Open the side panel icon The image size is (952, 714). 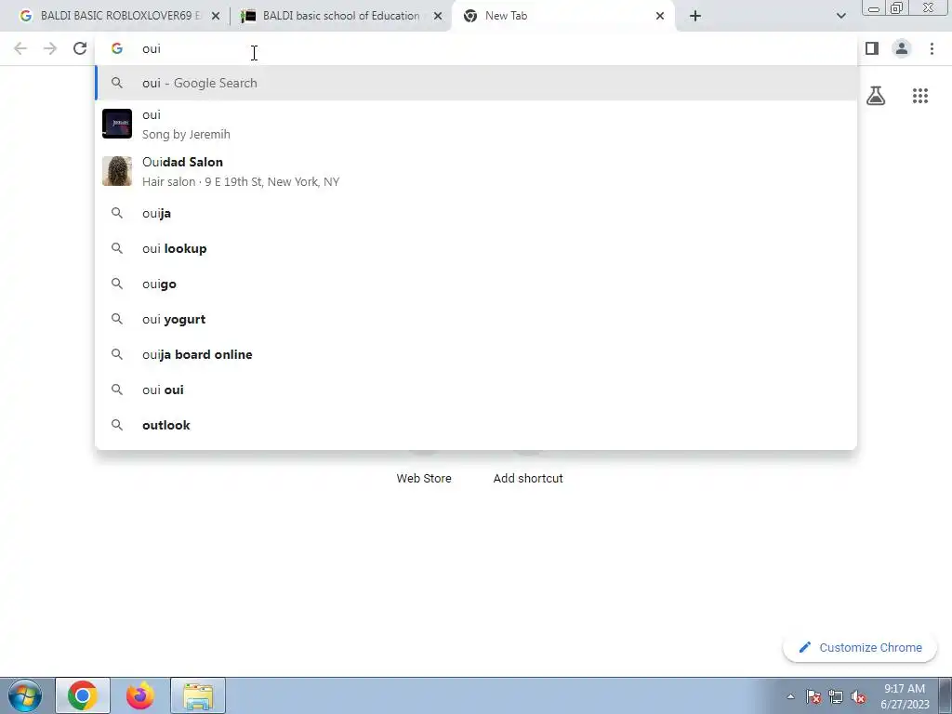click(872, 48)
